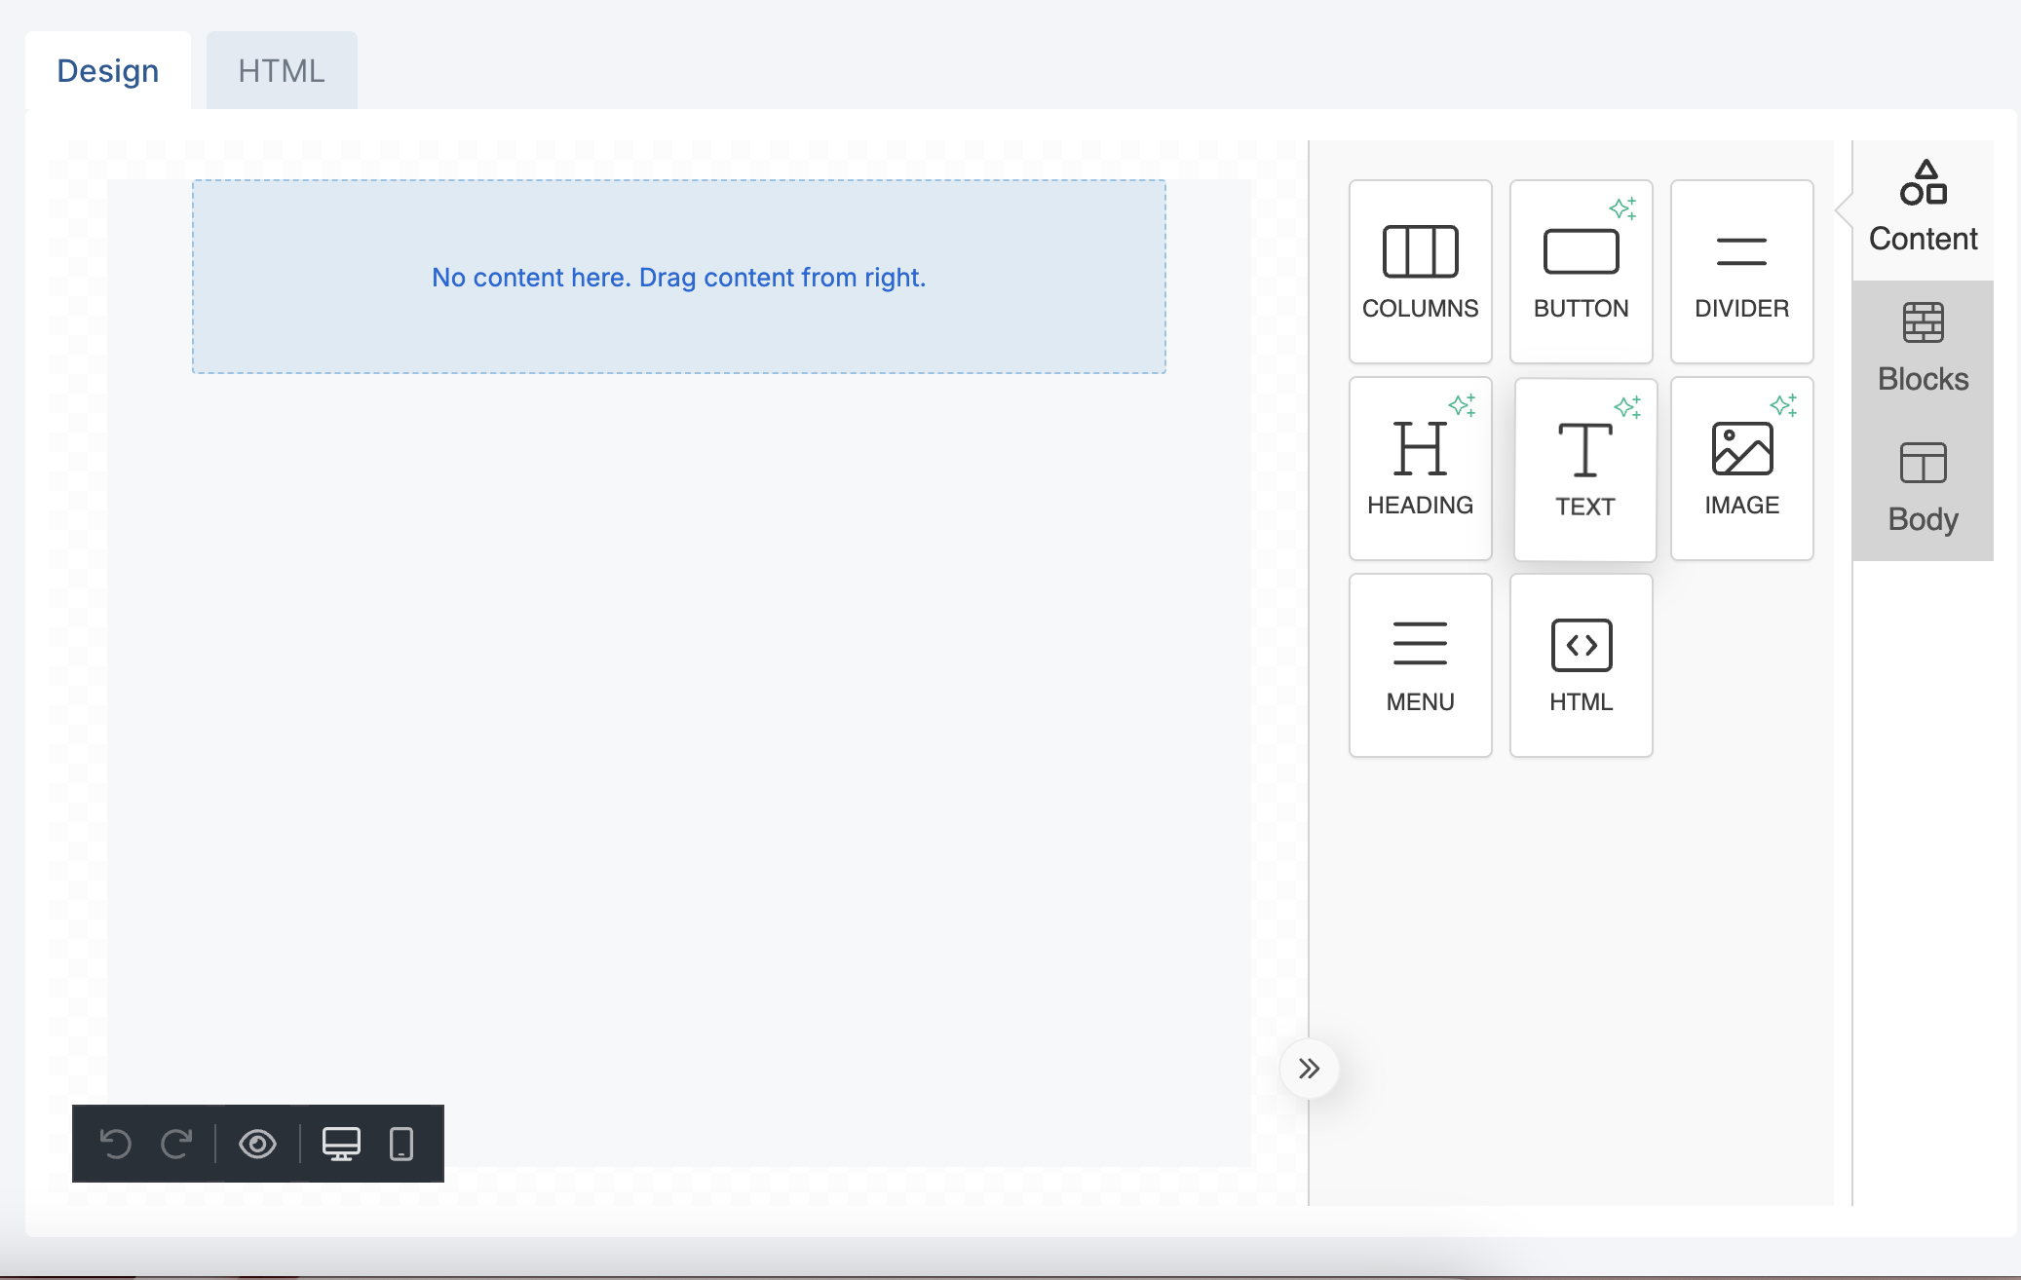This screenshot has height=1280, width=2021.
Task: Choose the Divider content tile
Action: (1741, 271)
